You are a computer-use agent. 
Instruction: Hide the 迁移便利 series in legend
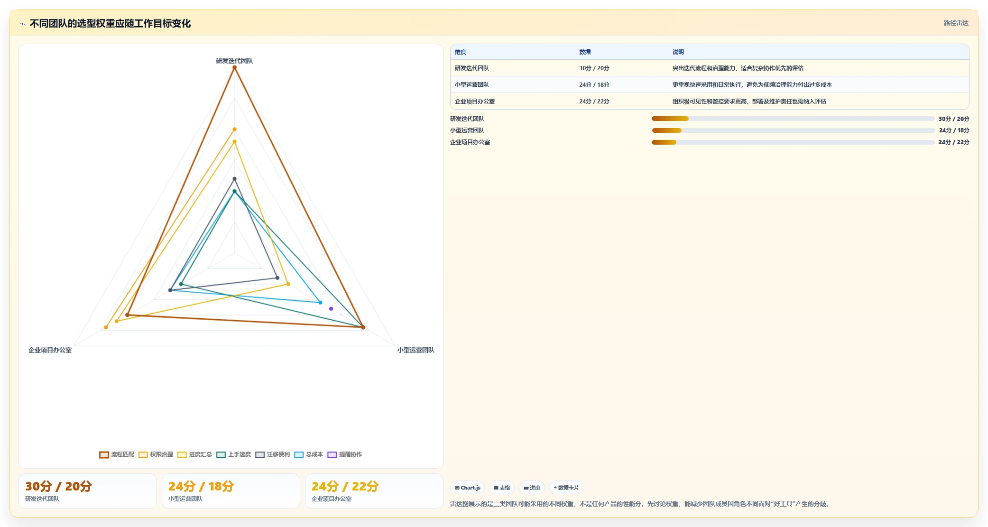pos(272,454)
